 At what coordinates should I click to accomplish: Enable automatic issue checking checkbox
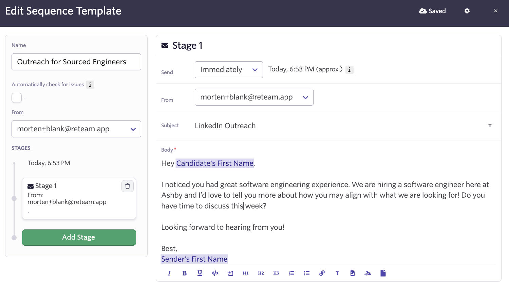point(17,98)
